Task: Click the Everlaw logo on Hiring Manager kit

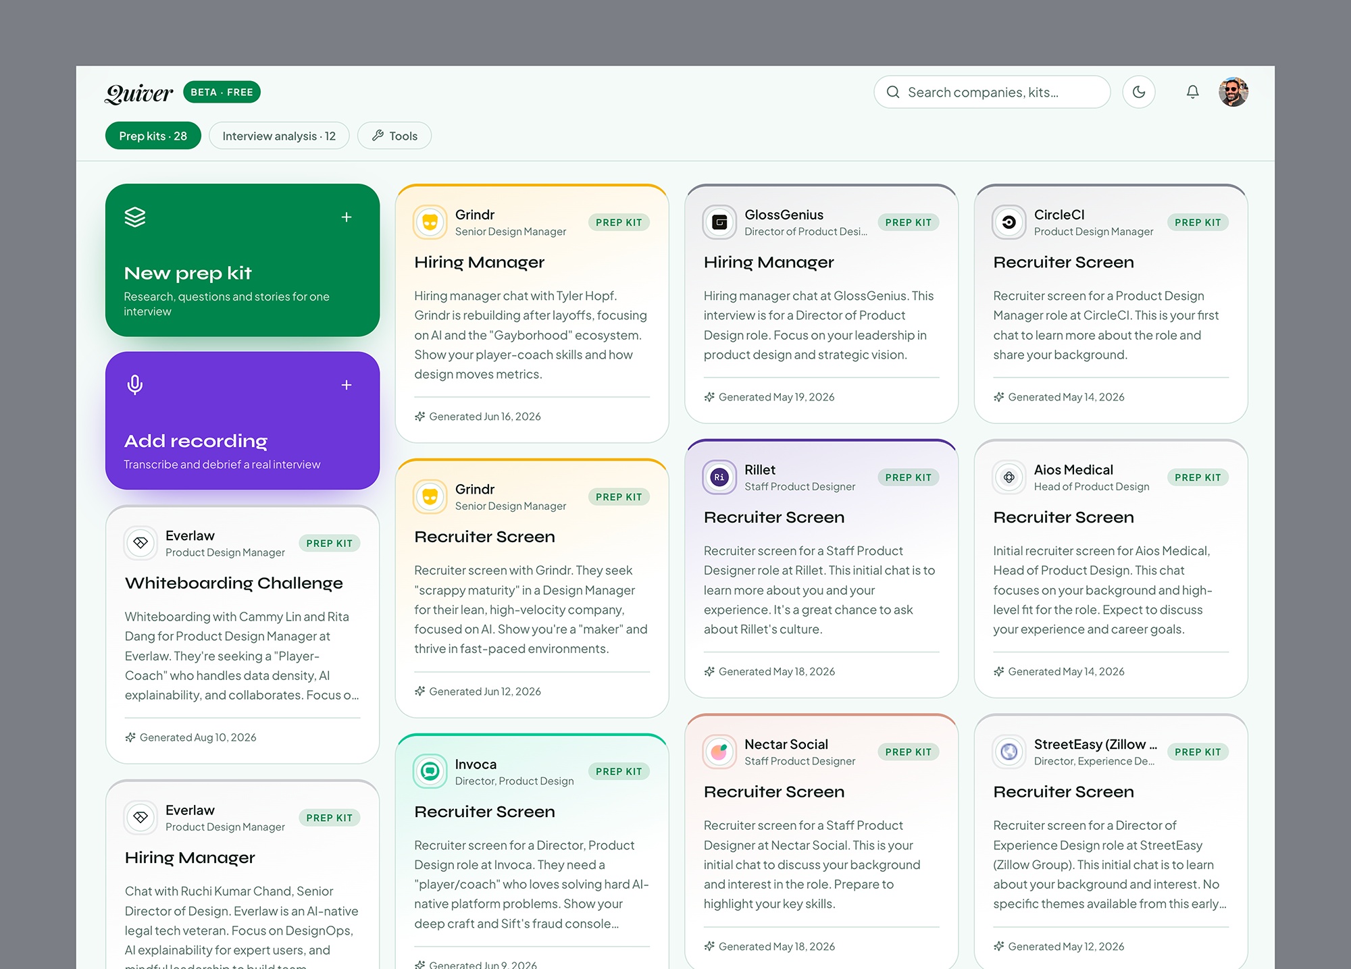Action: 141,818
